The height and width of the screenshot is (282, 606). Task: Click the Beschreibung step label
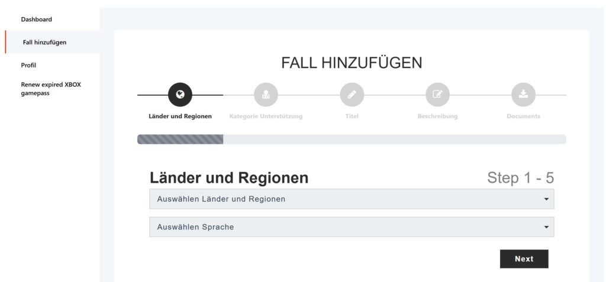point(437,116)
